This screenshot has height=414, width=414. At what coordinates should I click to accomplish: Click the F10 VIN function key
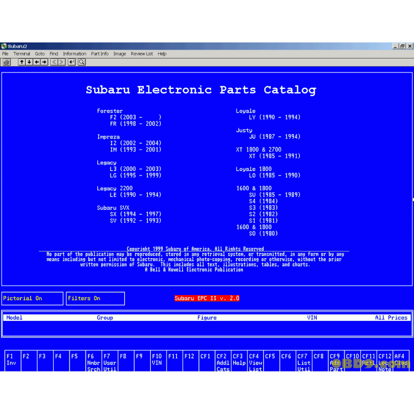[158, 361]
